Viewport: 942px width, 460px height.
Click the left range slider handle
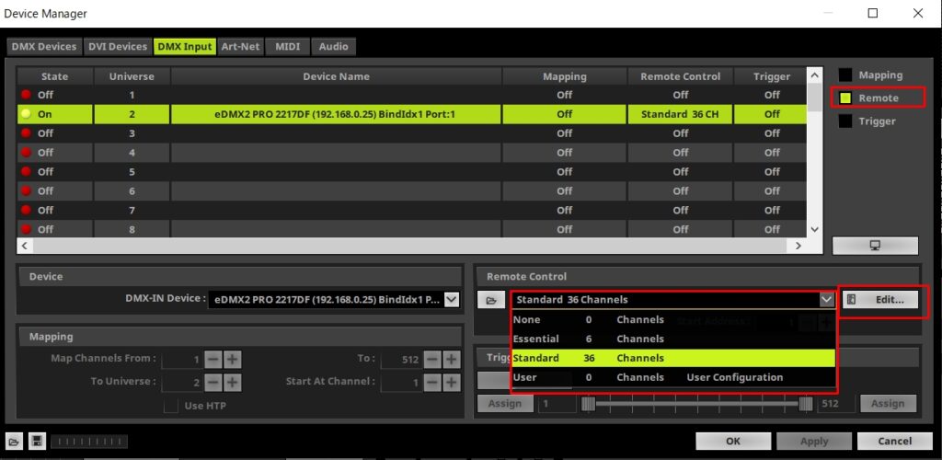[x=588, y=404]
